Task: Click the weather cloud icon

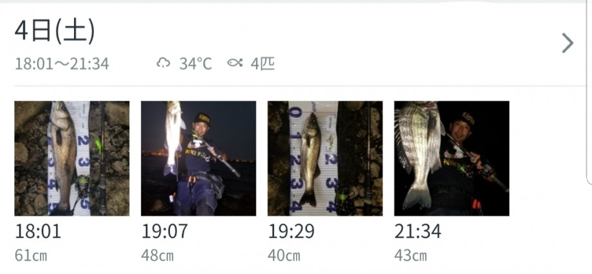Action: click(163, 63)
